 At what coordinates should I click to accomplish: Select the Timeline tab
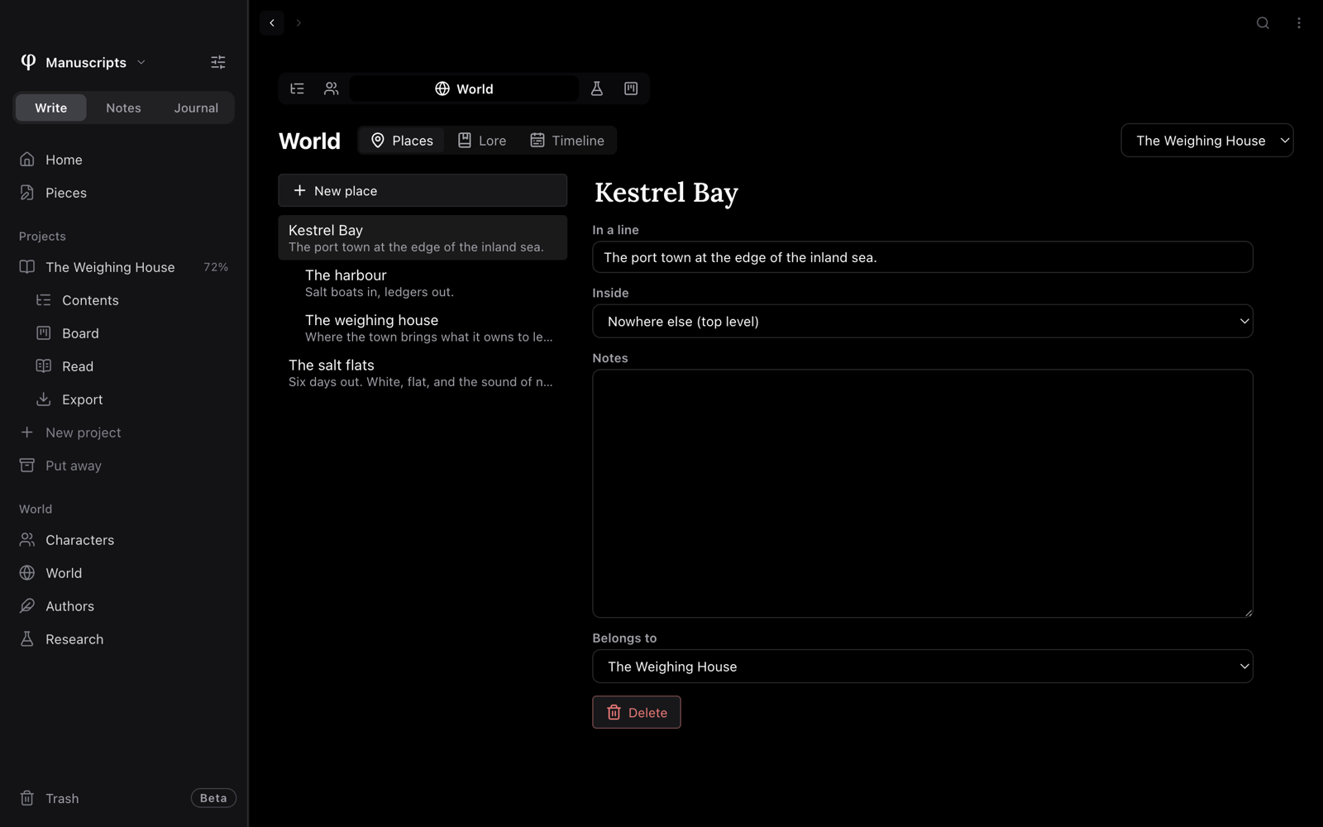click(x=567, y=141)
